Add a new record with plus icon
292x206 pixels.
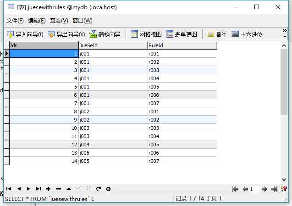[x=49, y=189]
